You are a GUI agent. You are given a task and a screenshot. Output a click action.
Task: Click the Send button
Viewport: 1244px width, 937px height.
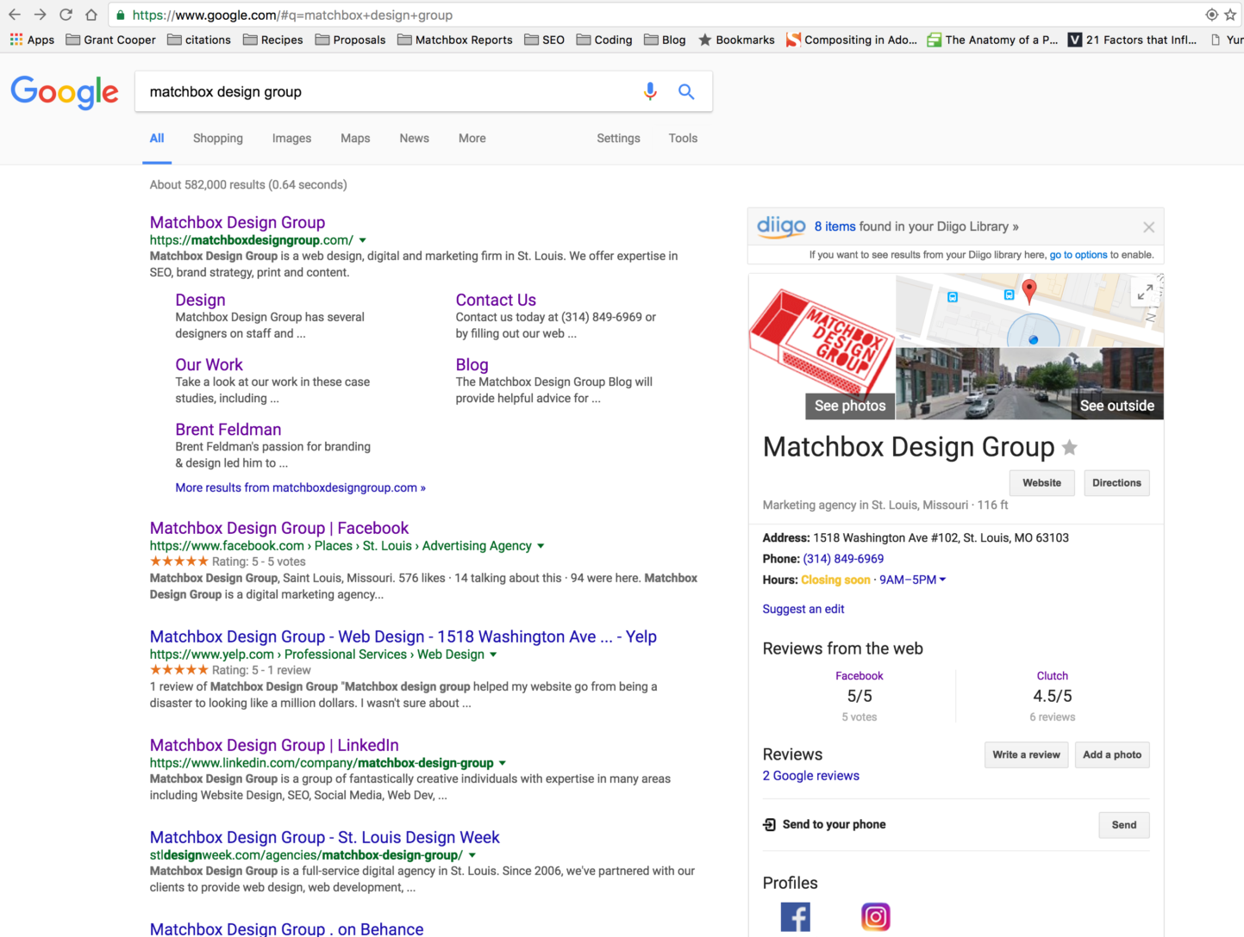tap(1124, 825)
